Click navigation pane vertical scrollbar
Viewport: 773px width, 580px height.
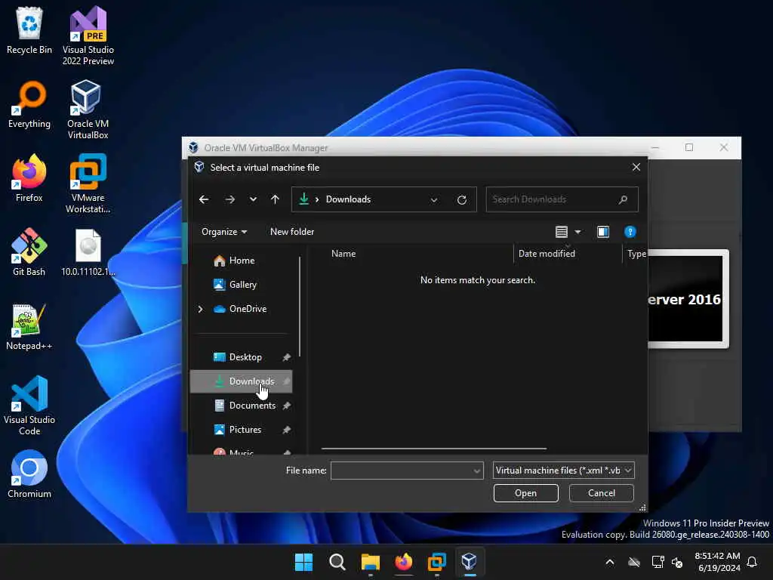click(x=300, y=306)
